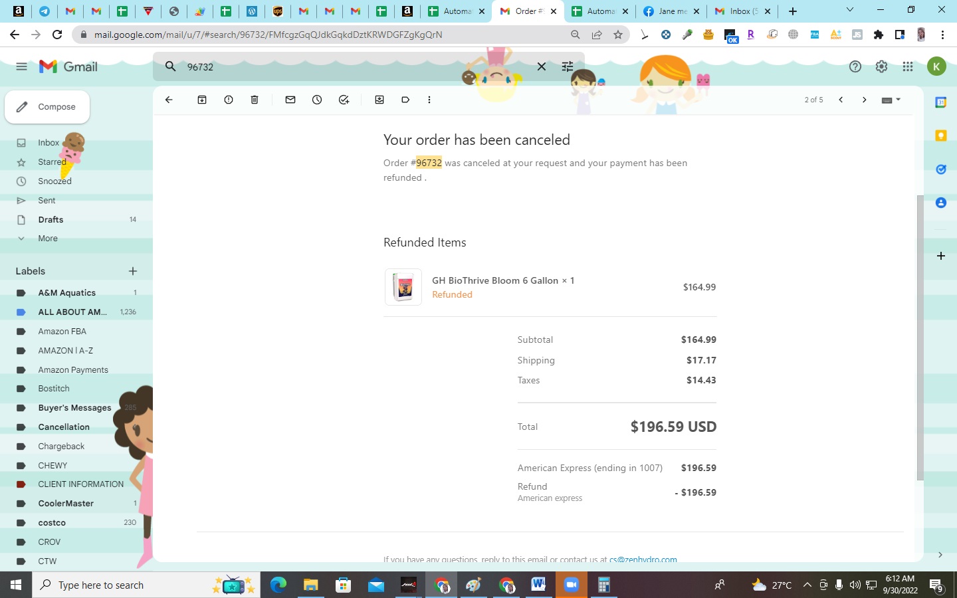Open the Windows notification center
This screenshot has height=598, width=957.
coord(936,585)
